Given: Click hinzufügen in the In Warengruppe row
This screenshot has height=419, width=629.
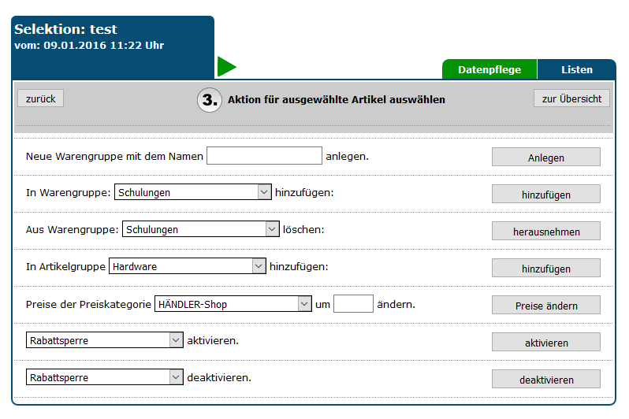Looking at the screenshot, I should [545, 194].
